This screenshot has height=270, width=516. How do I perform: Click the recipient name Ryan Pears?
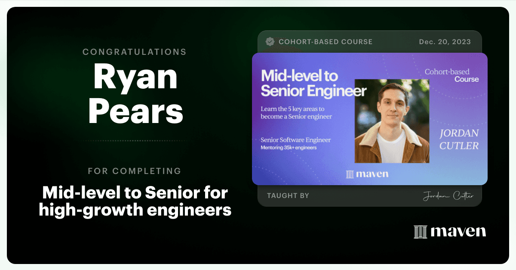click(135, 94)
